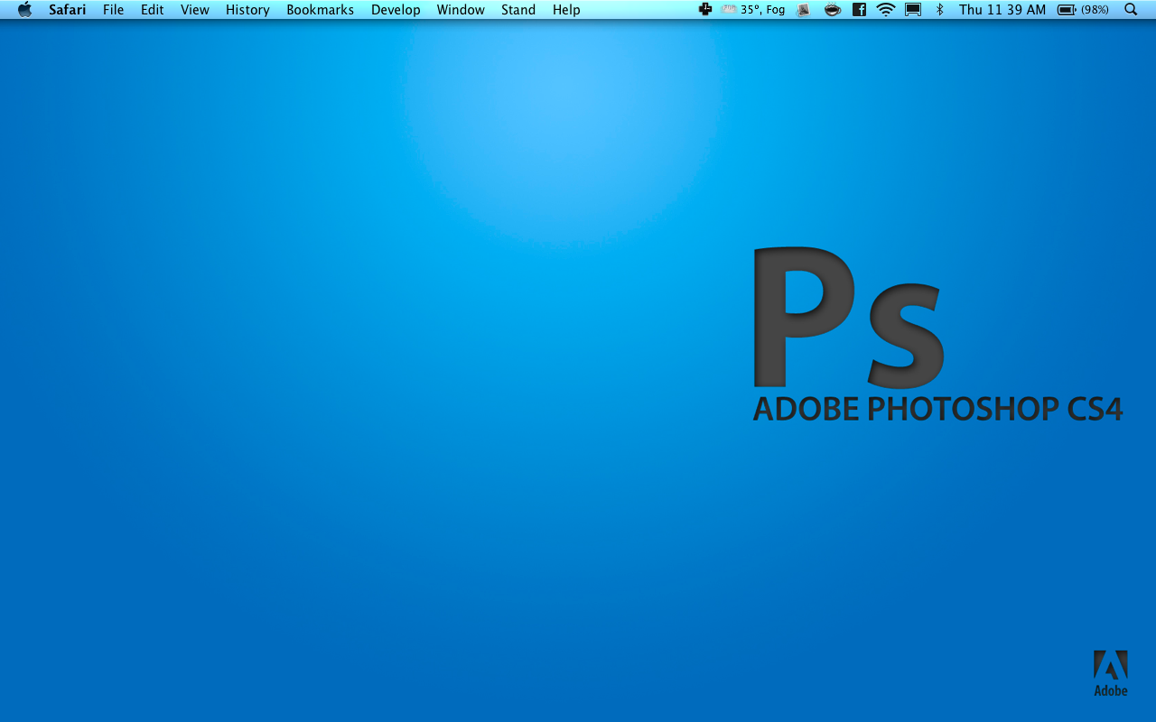
Task: Open the Stand menu
Action: click(x=518, y=10)
